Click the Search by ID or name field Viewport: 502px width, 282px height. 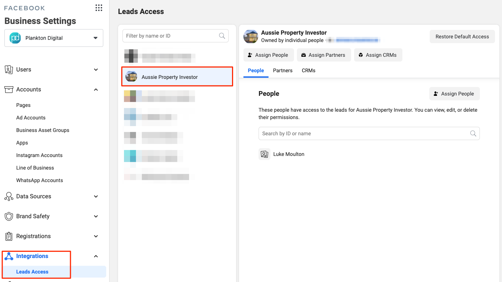(x=363, y=133)
